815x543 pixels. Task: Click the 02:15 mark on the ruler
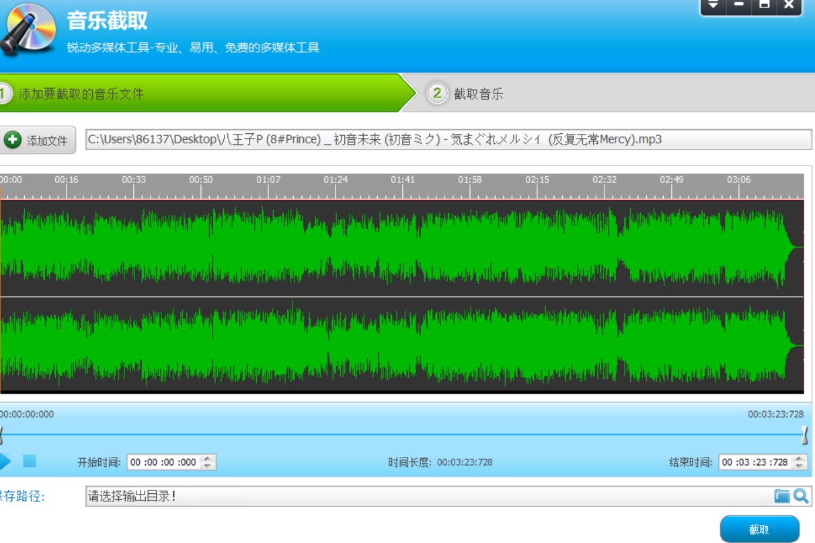[x=537, y=180]
